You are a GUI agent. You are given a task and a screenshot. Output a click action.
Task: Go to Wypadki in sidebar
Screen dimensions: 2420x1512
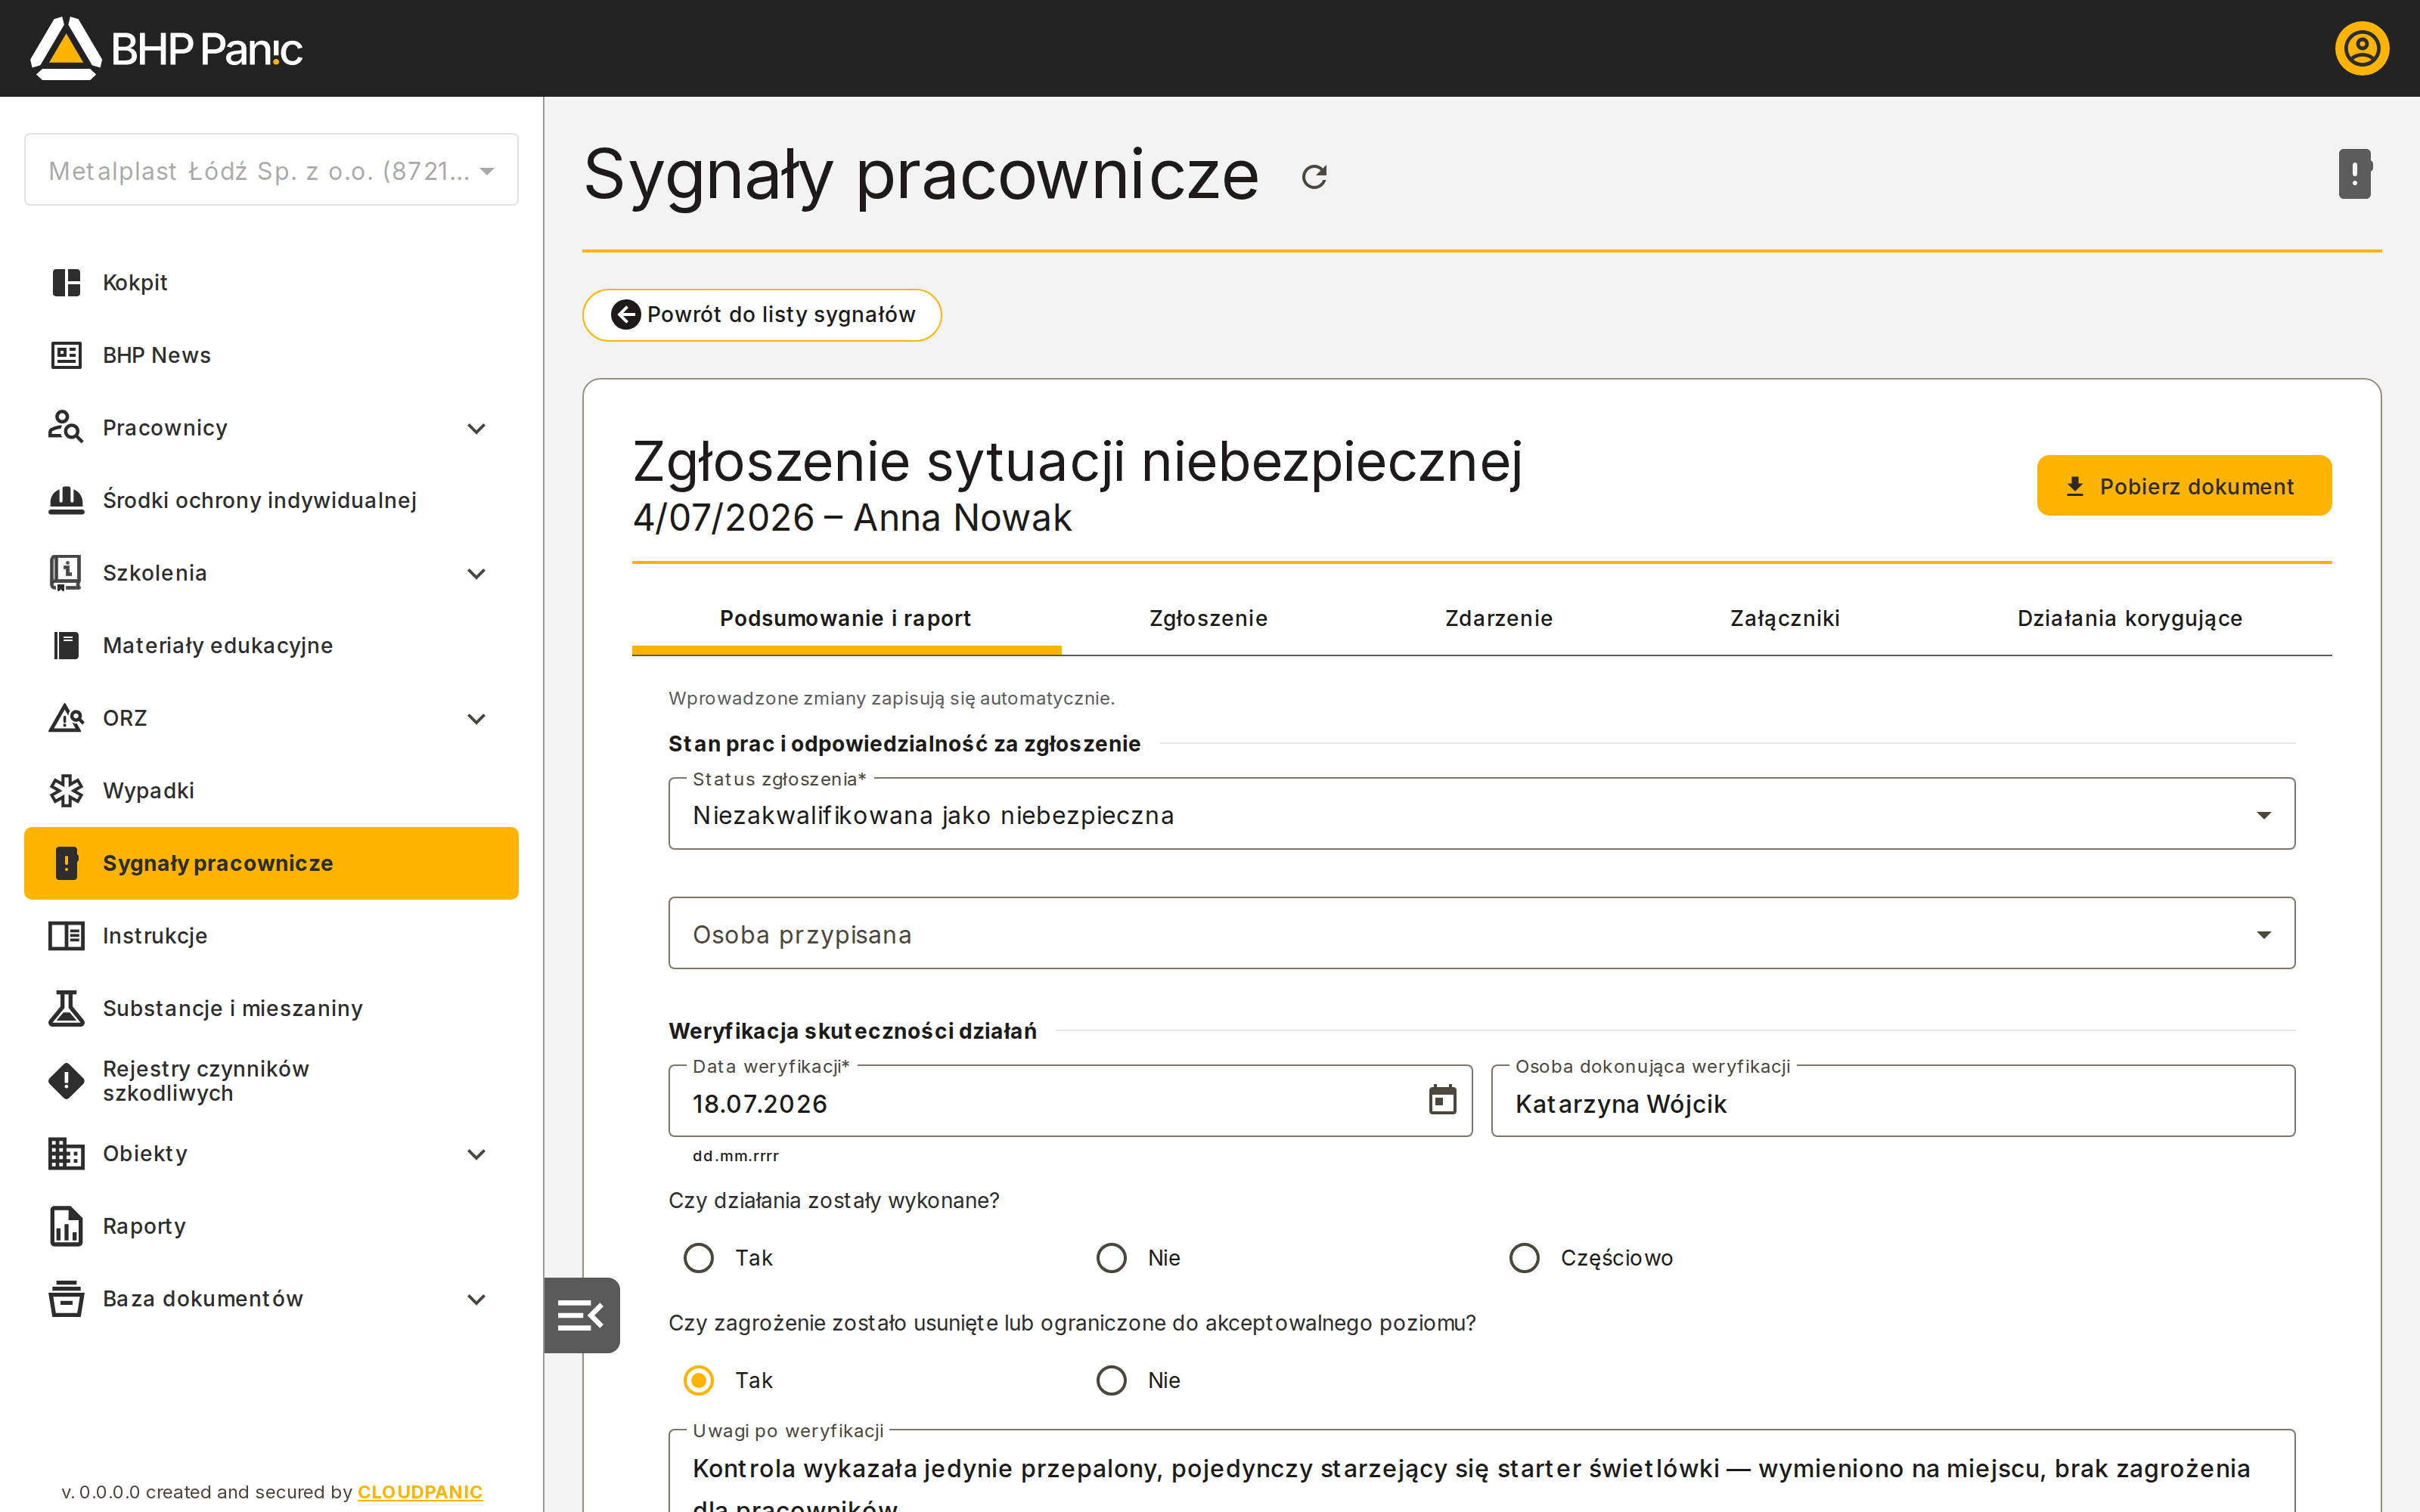pos(271,791)
